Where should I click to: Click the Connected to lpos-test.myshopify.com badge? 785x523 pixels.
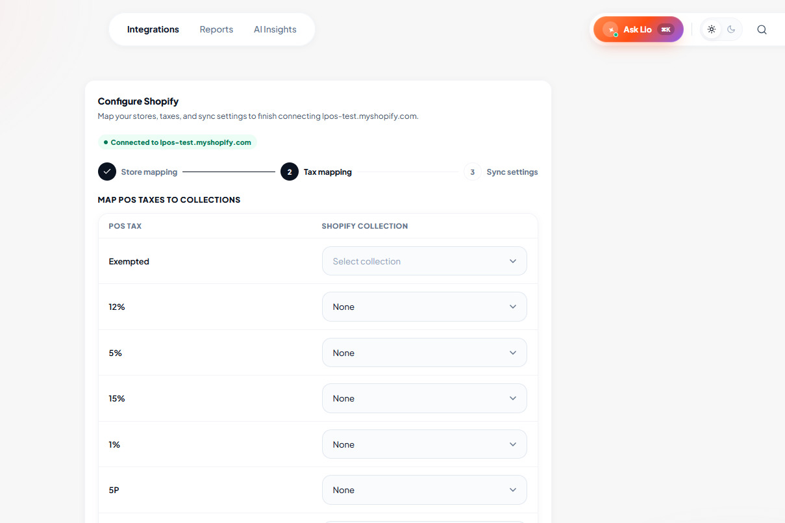(177, 142)
